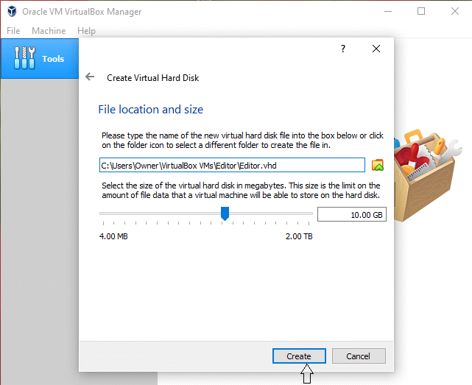
Task: Cancel the virtual hard disk creation
Action: click(359, 356)
